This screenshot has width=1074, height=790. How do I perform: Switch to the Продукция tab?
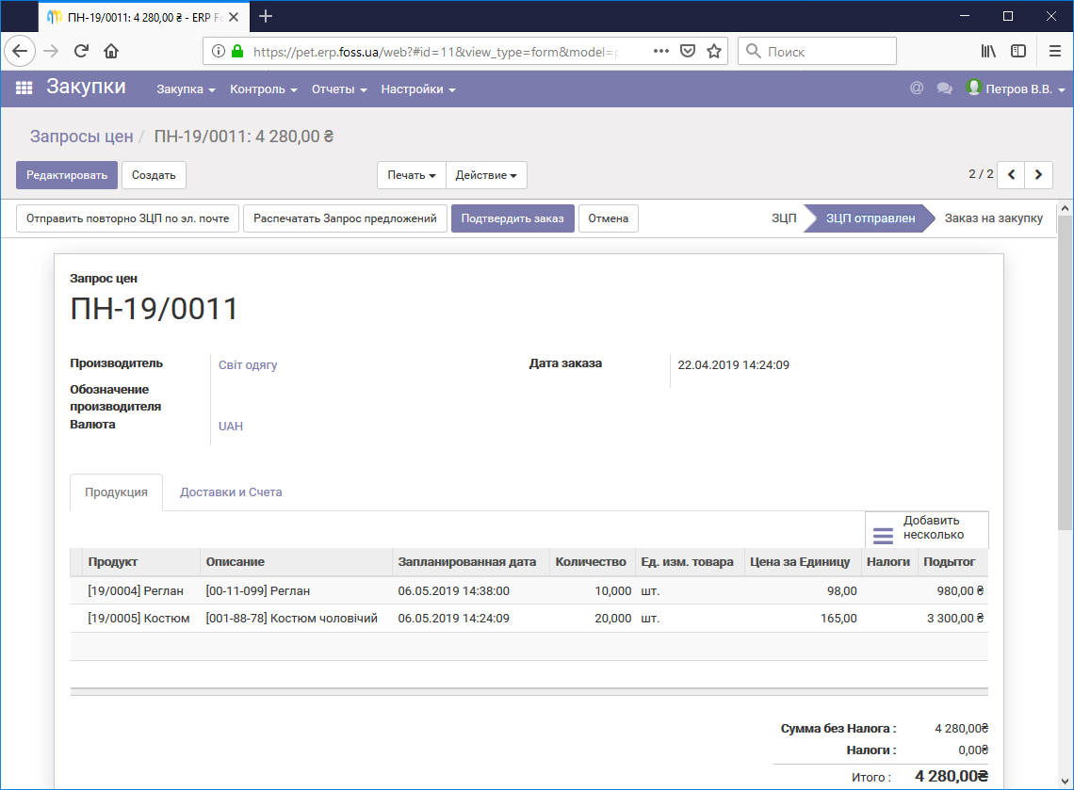pyautogui.click(x=117, y=492)
